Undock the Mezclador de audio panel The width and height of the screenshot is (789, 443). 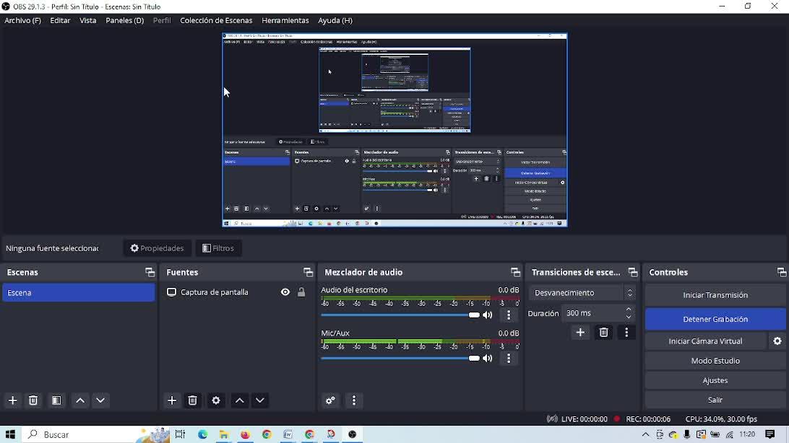515,273
